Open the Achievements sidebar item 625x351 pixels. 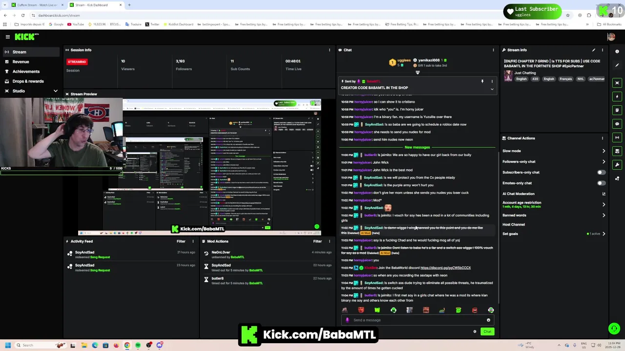(x=31, y=71)
